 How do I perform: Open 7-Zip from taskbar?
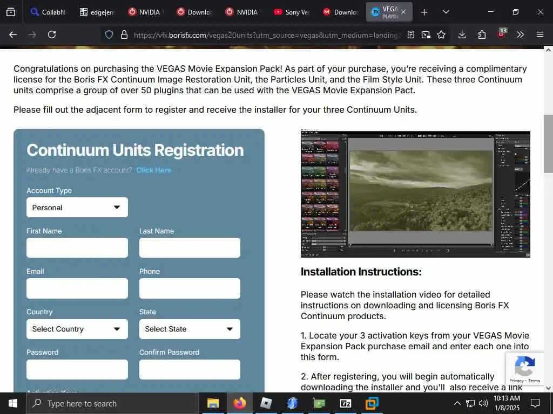tap(345, 403)
